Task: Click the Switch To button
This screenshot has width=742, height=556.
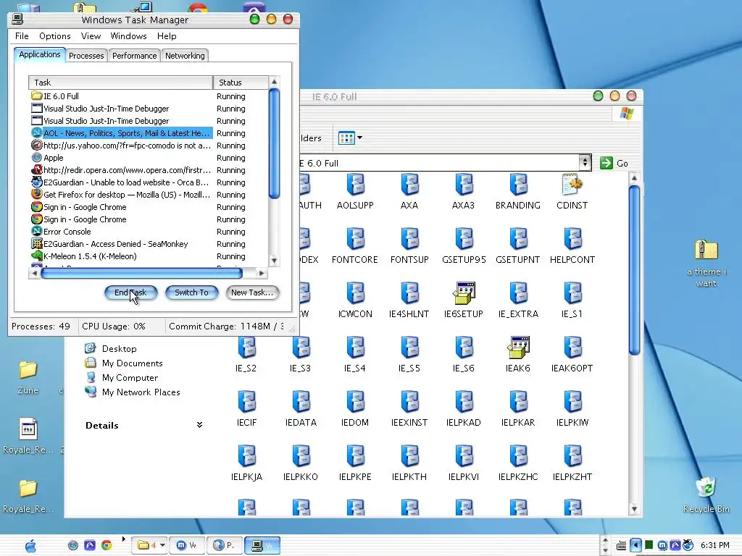Action: [x=191, y=292]
